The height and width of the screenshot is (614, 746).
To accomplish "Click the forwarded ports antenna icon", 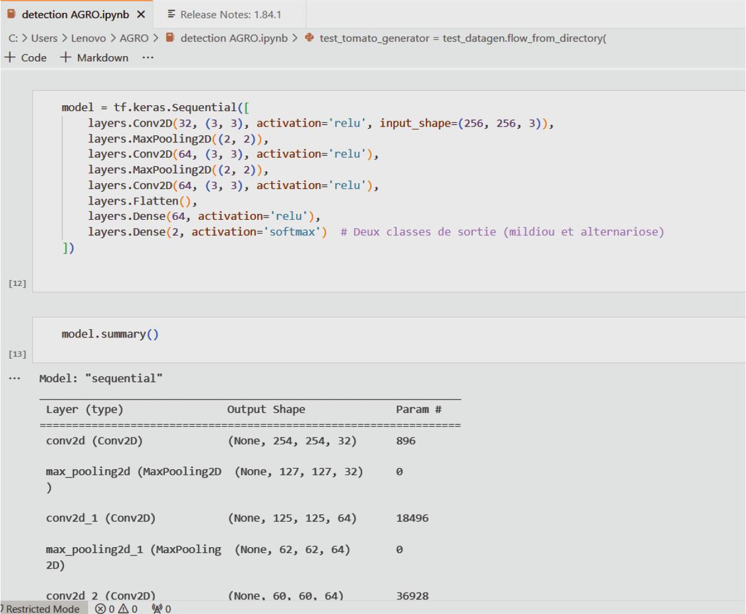I will pos(157,609).
